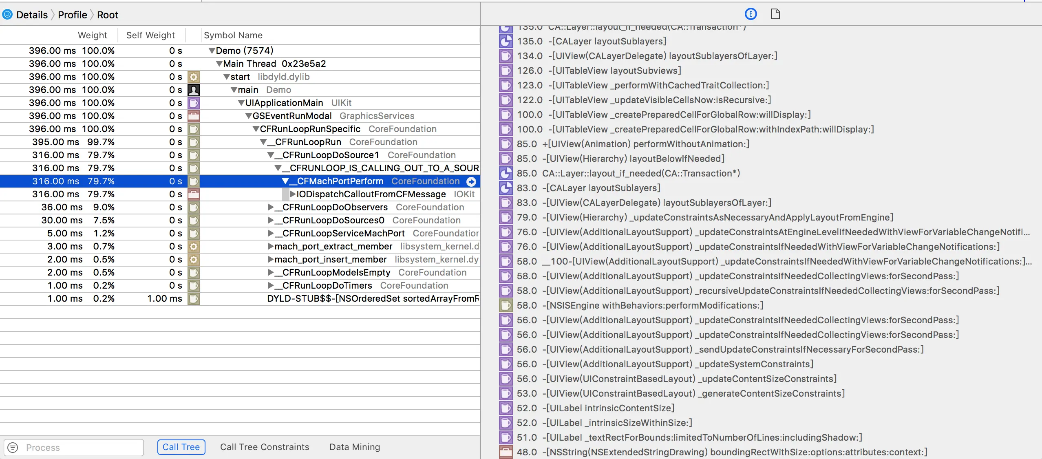The height and width of the screenshot is (459, 1042).
Task: Select Root in the breadcrumb path
Action: 108,15
